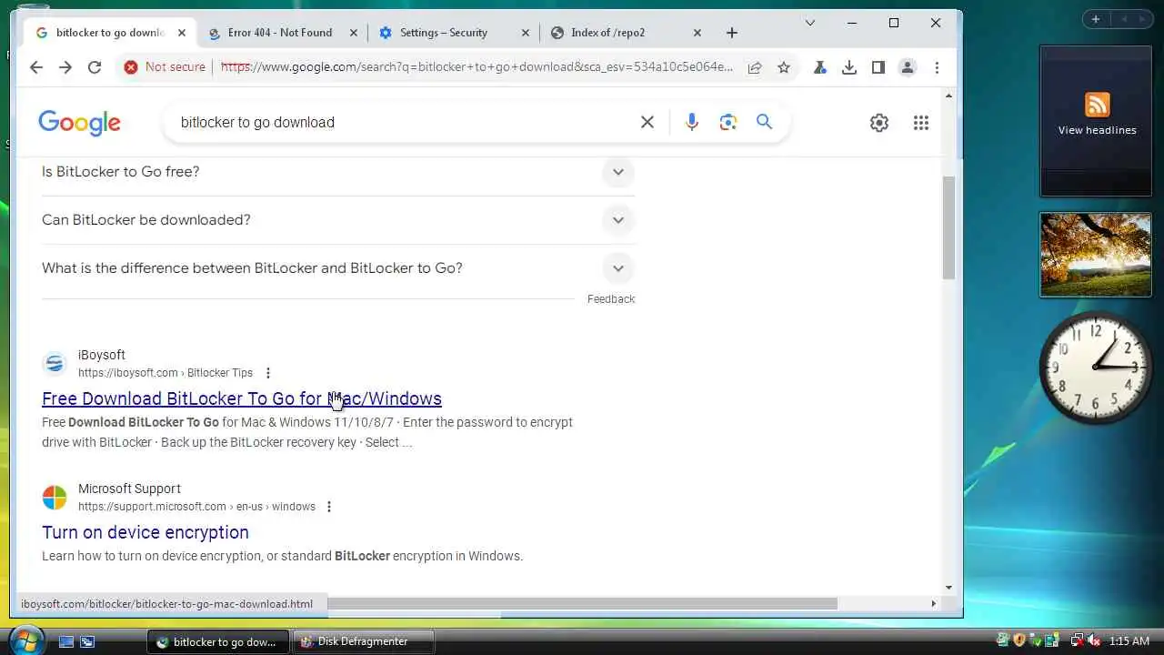The image size is (1164, 655).
Task: Click the browser forward arrow
Action: point(65,67)
